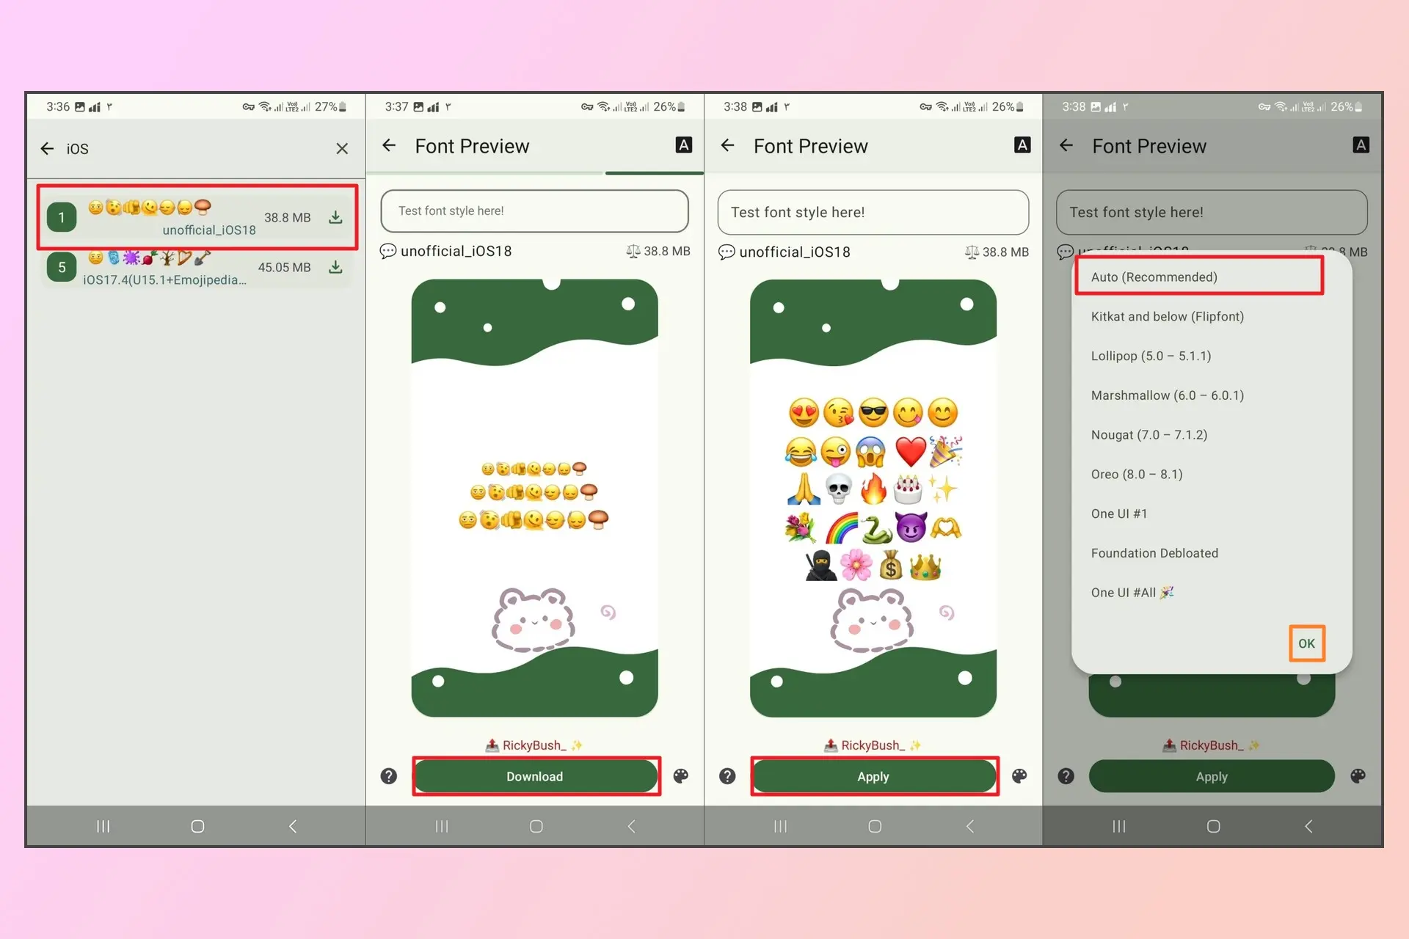The height and width of the screenshot is (939, 1409).
Task: Go back in the fourth Font Preview screen
Action: coord(1066,146)
